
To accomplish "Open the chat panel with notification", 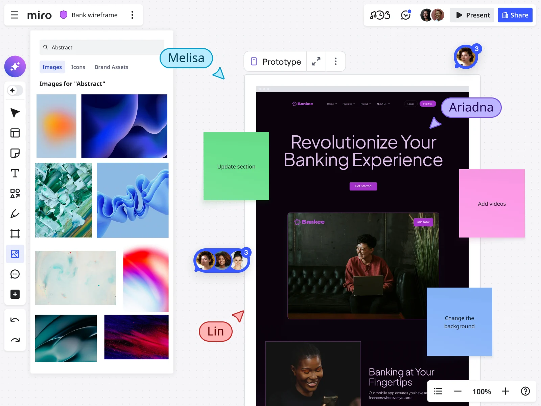I will point(405,15).
